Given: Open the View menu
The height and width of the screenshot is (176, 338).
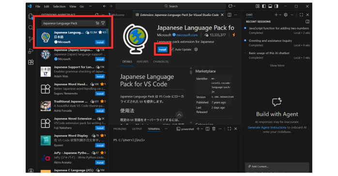Looking at the screenshot, I should pyautogui.click(x=73, y=6).
